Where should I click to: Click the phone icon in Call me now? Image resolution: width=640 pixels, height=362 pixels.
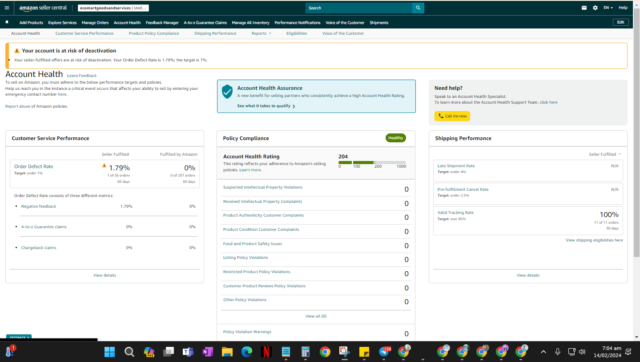pos(441,116)
